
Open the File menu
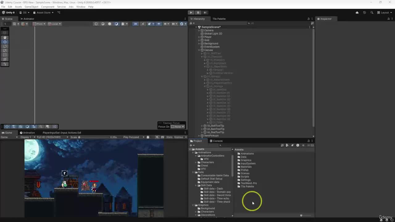point(3,7)
